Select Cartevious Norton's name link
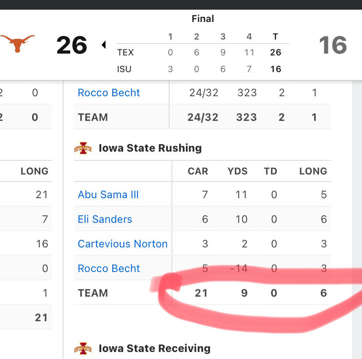Image resolution: width=362 pixels, height=359 pixels. pyautogui.click(x=122, y=244)
